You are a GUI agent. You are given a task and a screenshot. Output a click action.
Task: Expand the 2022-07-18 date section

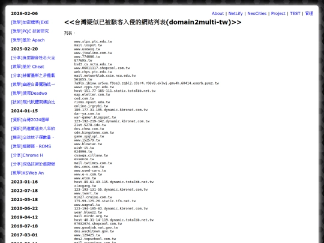pyautogui.click(x=25, y=191)
